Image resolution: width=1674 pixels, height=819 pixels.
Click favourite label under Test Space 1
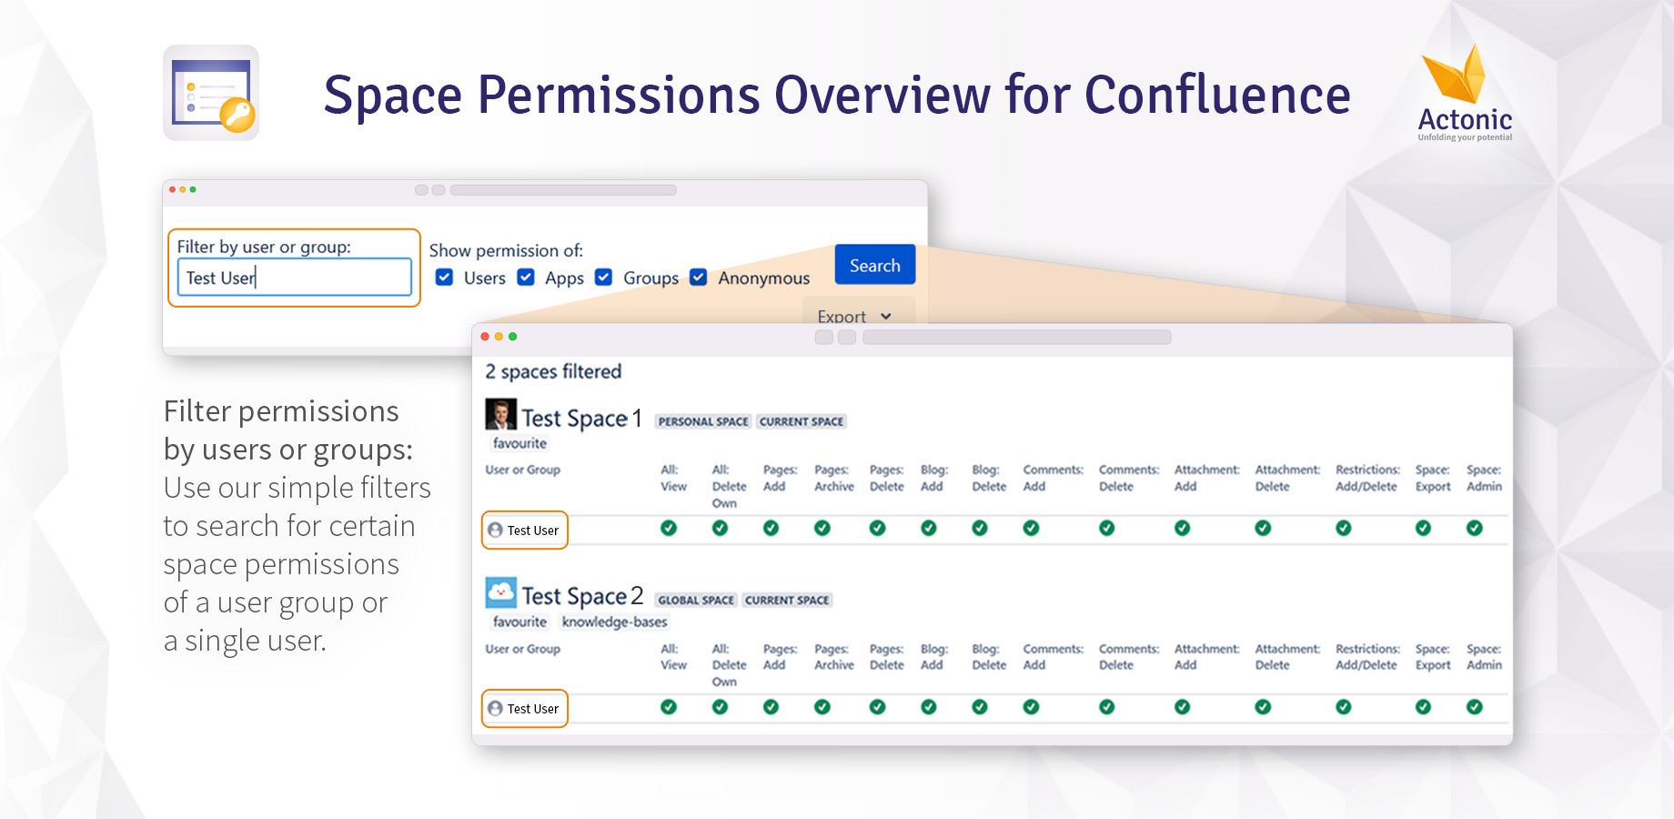pos(520,444)
